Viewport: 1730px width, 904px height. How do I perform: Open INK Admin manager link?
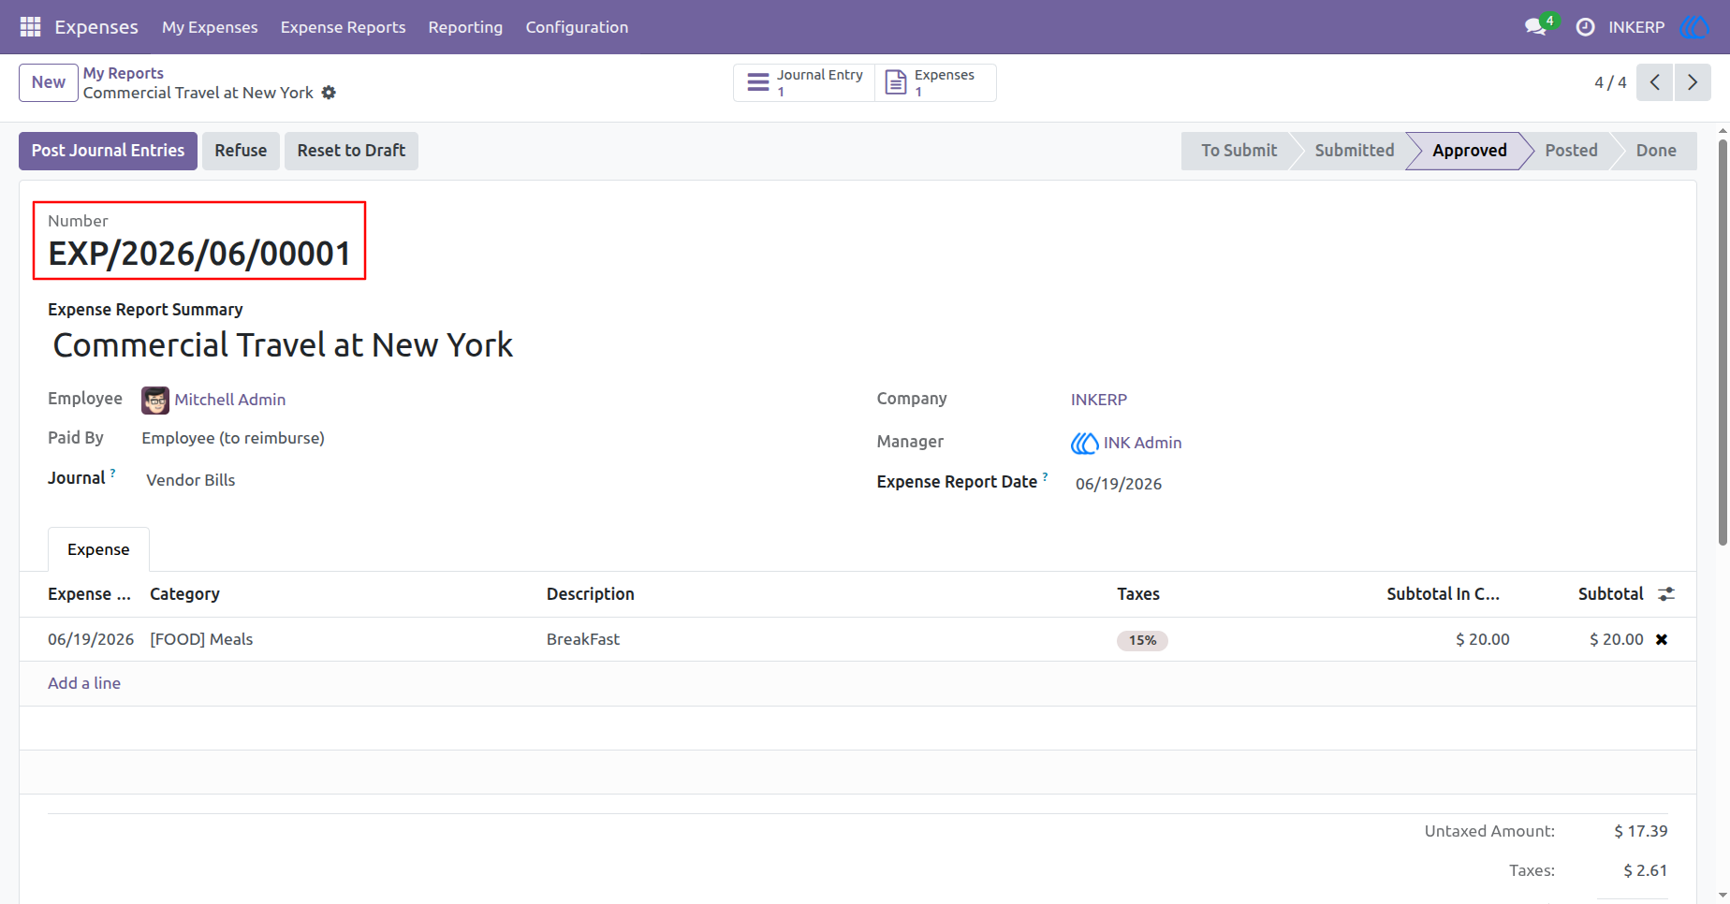pyautogui.click(x=1142, y=443)
